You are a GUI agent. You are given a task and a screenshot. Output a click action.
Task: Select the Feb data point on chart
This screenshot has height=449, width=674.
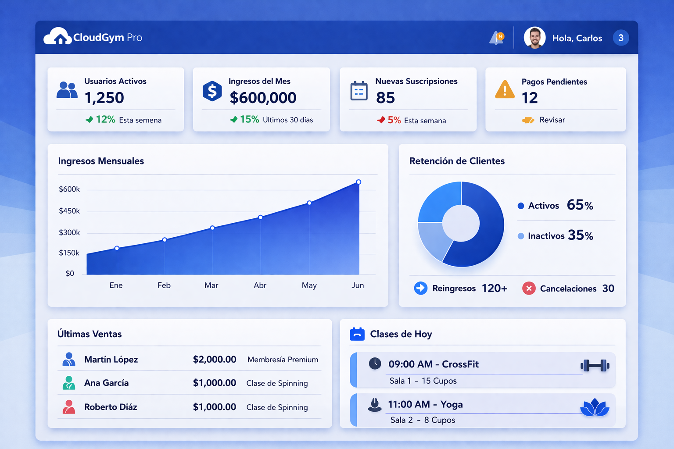coord(165,240)
